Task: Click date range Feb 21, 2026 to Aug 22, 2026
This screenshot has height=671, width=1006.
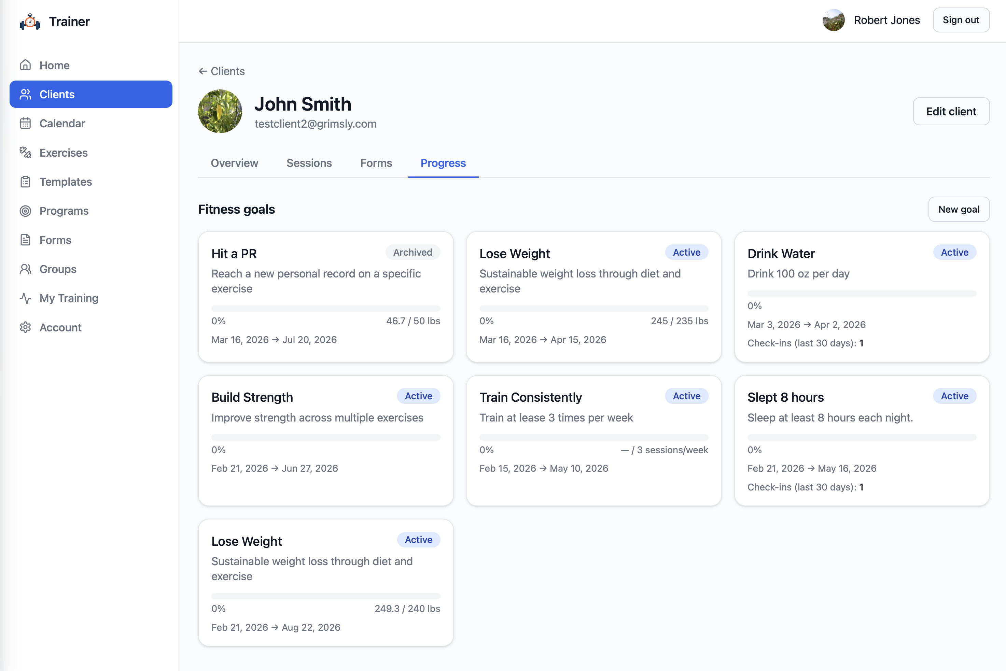Action: click(x=276, y=627)
